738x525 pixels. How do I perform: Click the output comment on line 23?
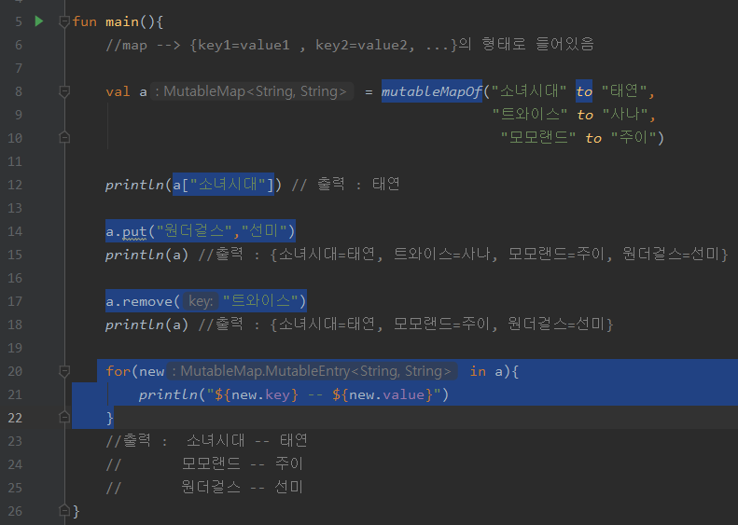click(x=206, y=441)
